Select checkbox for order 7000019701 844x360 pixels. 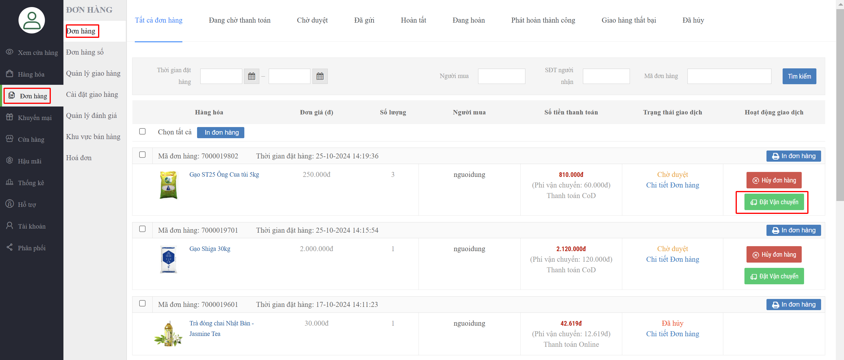click(x=142, y=229)
